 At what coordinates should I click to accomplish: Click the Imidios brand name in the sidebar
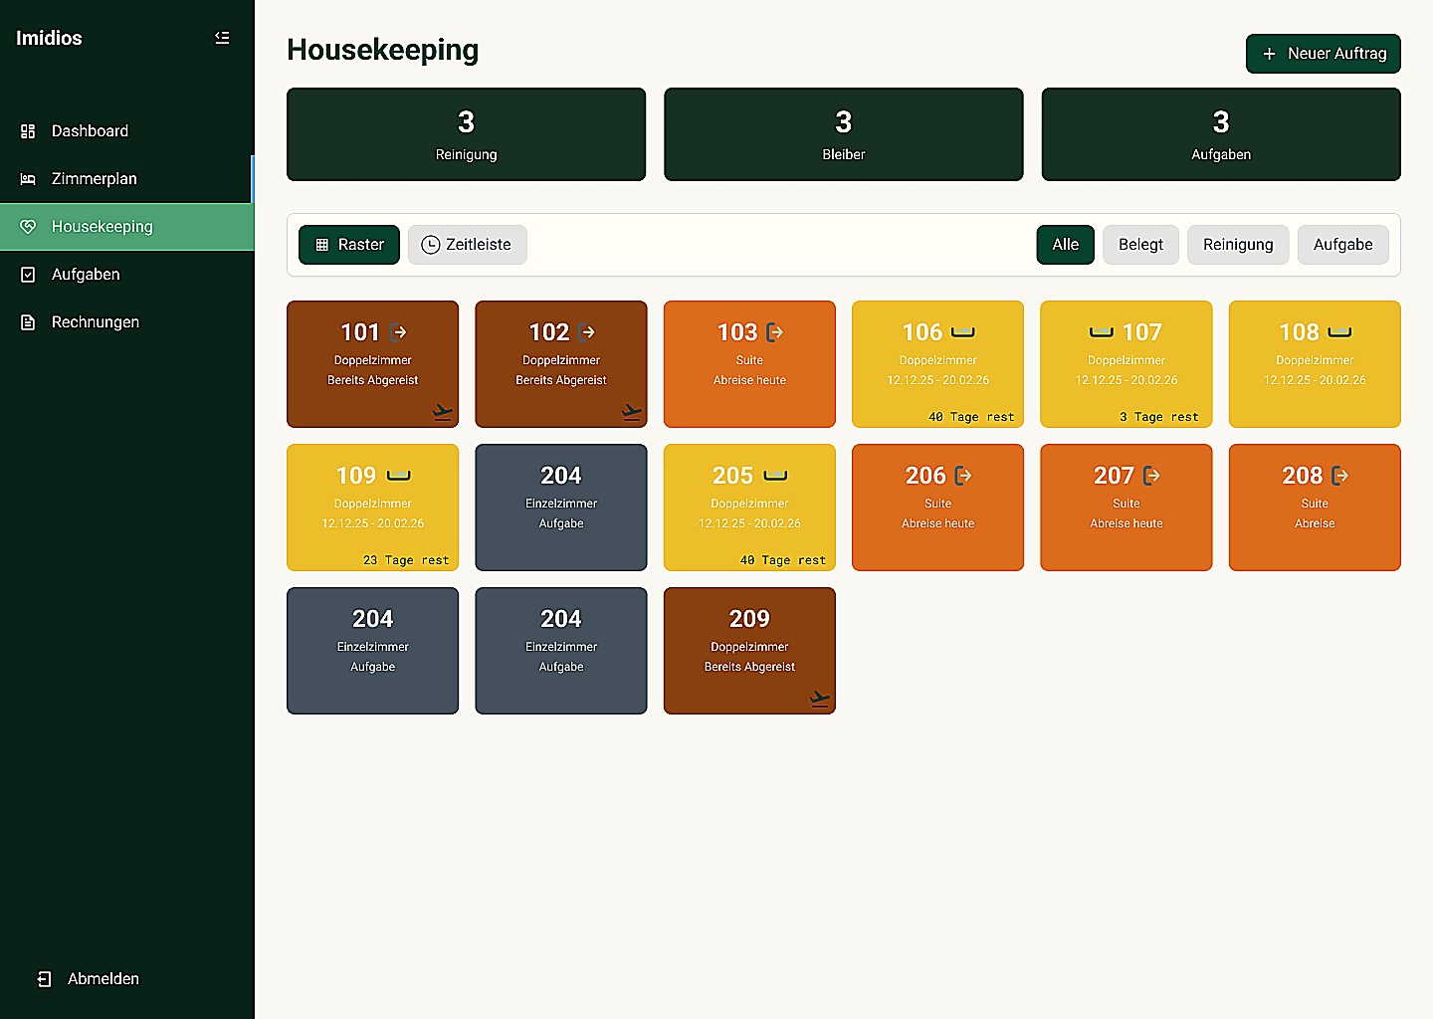pyautogui.click(x=49, y=38)
